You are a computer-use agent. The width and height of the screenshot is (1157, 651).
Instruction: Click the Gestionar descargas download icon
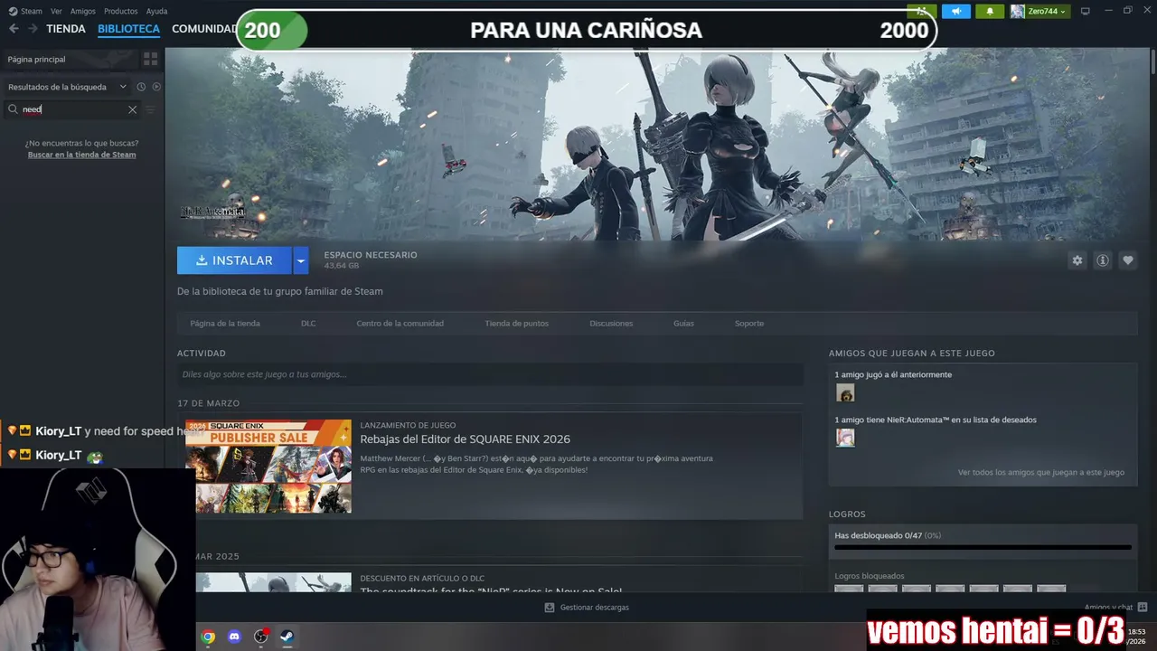point(549,608)
